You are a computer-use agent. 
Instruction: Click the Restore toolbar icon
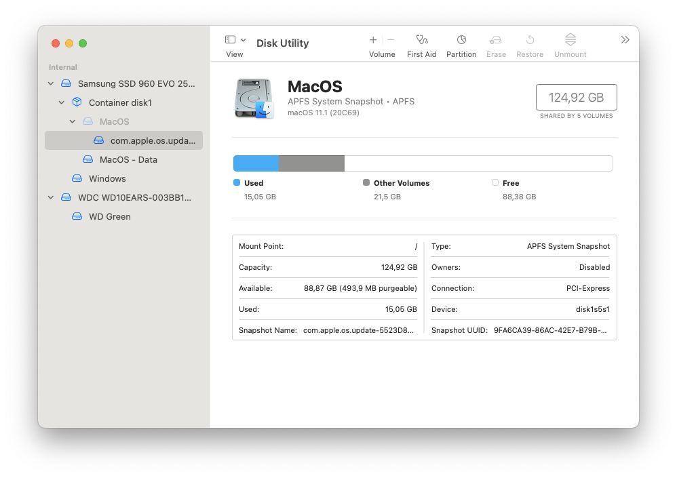coord(530,40)
